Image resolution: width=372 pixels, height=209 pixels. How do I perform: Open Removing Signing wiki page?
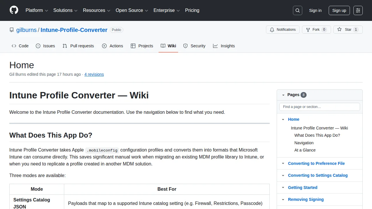pos(306,199)
